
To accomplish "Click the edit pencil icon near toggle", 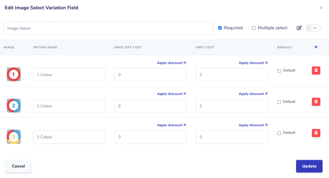I will pos(299,28).
